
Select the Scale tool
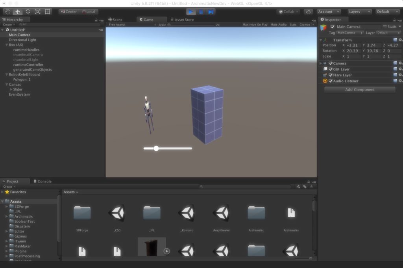coord(37,11)
